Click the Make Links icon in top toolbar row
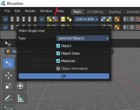 coord(49,19)
